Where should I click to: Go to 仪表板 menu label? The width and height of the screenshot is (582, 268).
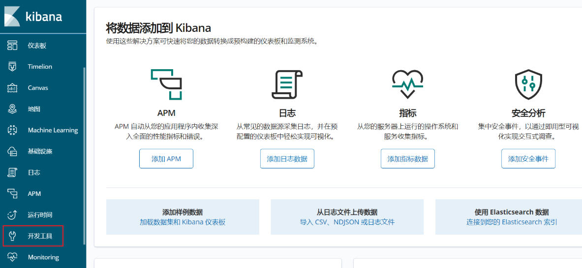point(37,46)
